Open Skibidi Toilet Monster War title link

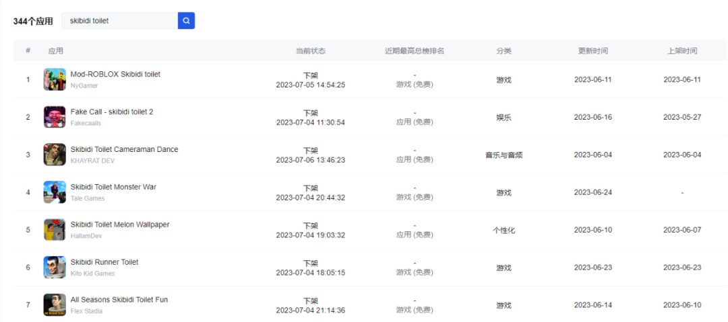tap(113, 187)
